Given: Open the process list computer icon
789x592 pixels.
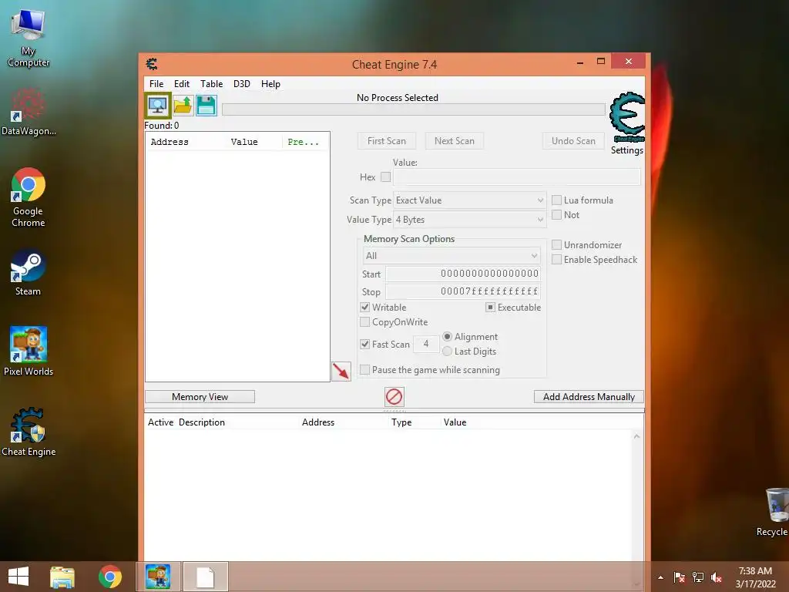Looking at the screenshot, I should pyautogui.click(x=157, y=105).
